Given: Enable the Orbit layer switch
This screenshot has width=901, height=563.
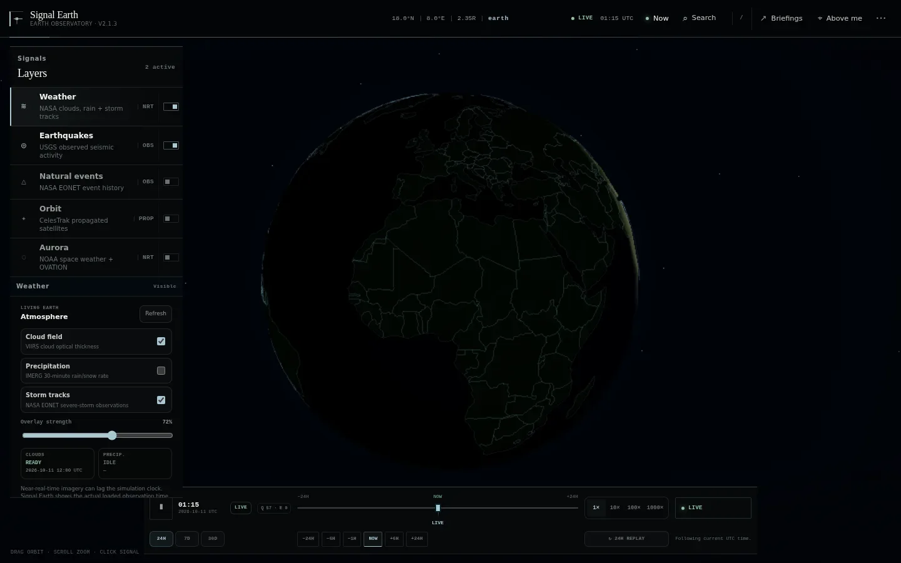Looking at the screenshot, I should [x=171, y=218].
